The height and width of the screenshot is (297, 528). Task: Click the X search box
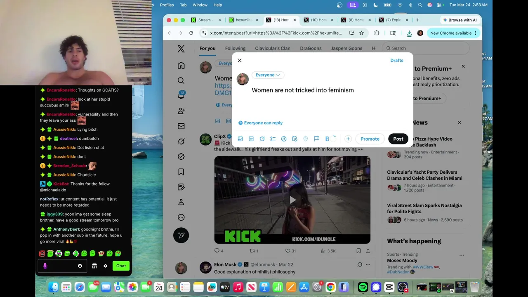pyautogui.click(x=425, y=48)
